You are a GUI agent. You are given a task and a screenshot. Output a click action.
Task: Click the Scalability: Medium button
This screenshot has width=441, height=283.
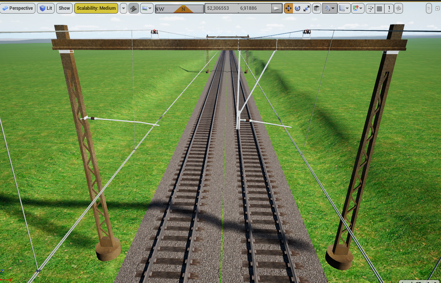96,8
